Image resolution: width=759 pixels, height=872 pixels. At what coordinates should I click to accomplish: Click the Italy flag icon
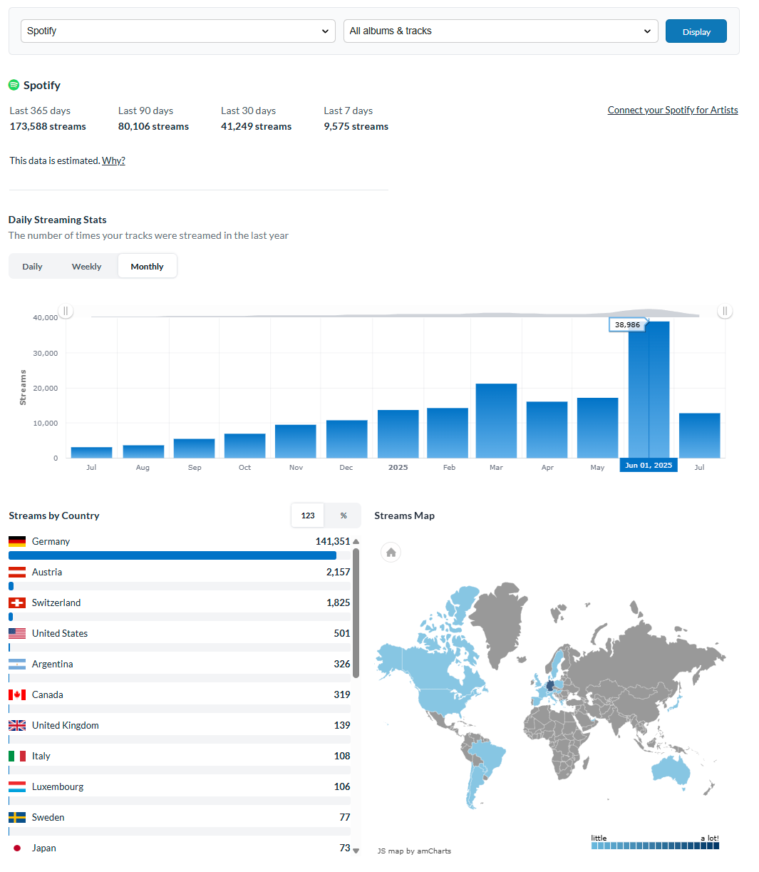[17, 756]
